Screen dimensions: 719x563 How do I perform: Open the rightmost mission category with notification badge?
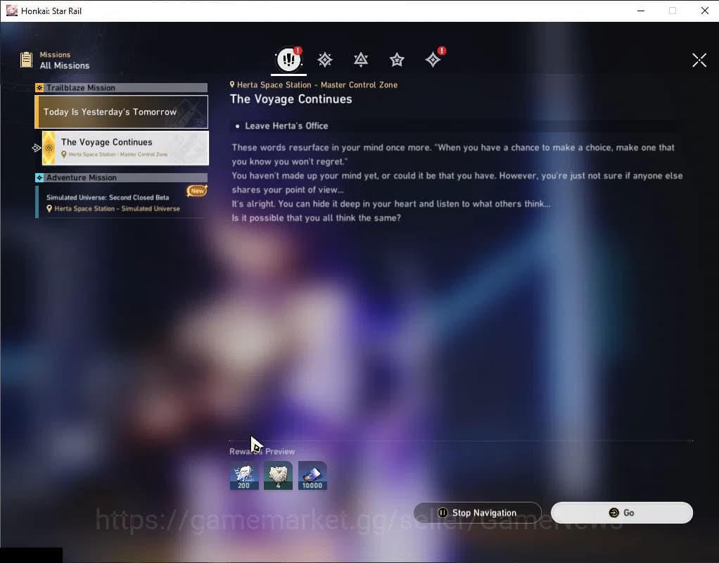pos(433,60)
